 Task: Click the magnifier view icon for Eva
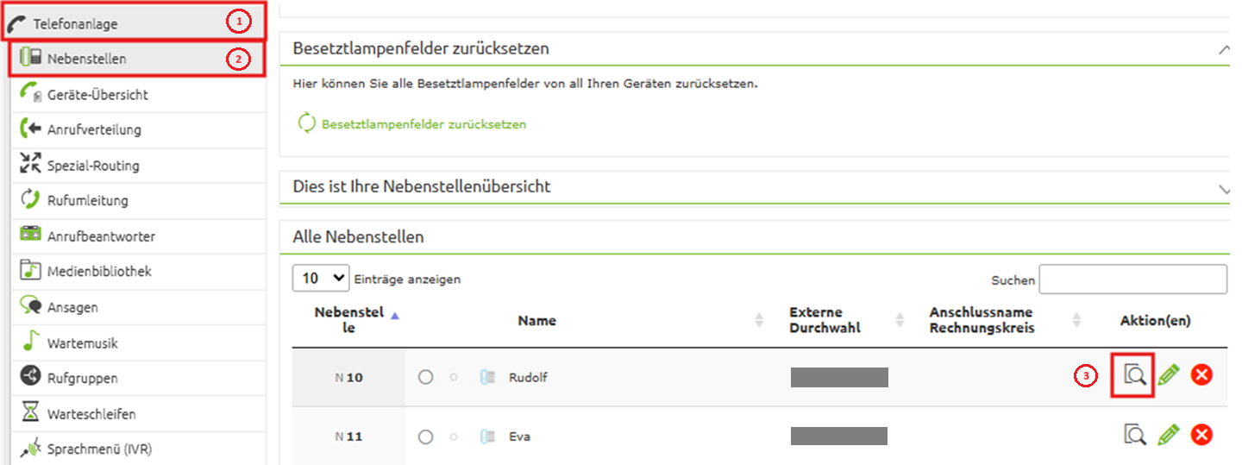click(1134, 435)
